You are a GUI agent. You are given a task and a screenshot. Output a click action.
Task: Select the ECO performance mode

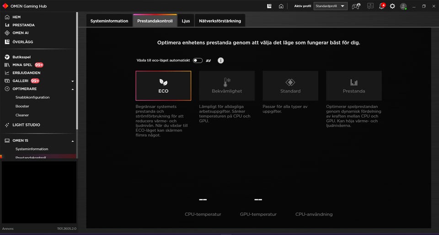coord(164,85)
